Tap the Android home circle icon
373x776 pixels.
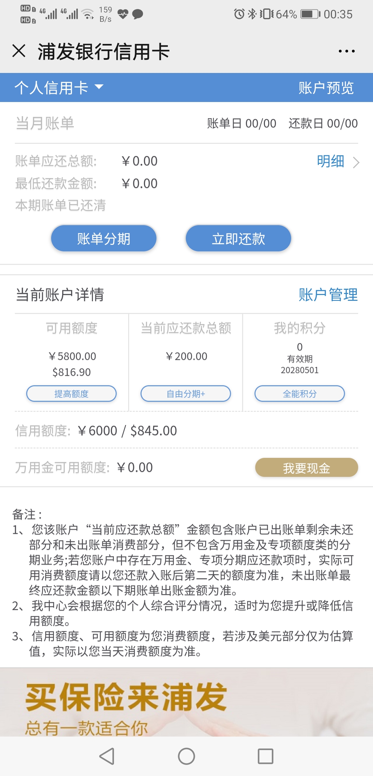coord(186,756)
